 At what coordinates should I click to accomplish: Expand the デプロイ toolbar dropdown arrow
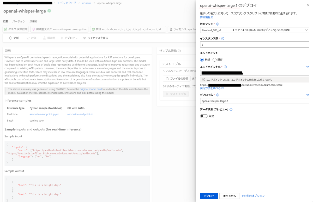point(77,38)
